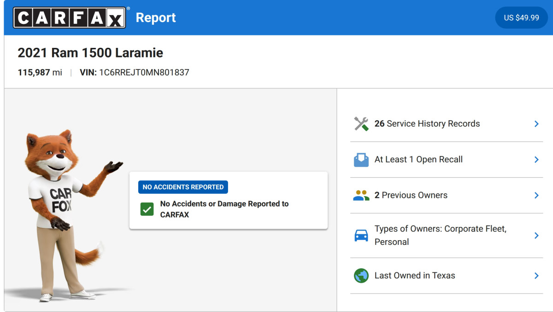Image resolution: width=553 pixels, height=312 pixels.
Task: Click No Accidents or Damage Reported text
Action: 224,209
